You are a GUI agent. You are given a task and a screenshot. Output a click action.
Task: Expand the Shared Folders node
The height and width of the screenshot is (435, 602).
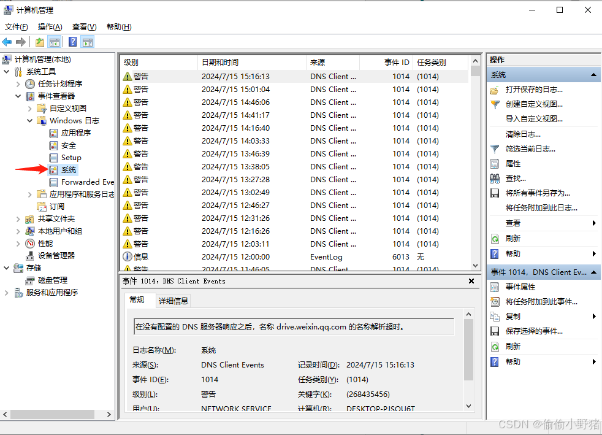(18, 219)
